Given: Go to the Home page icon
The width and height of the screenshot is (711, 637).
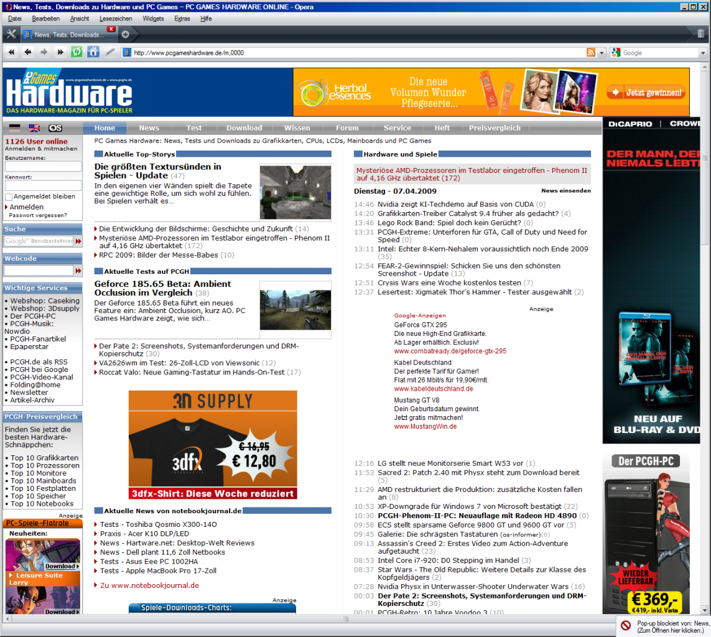Looking at the screenshot, I should pos(93,52).
